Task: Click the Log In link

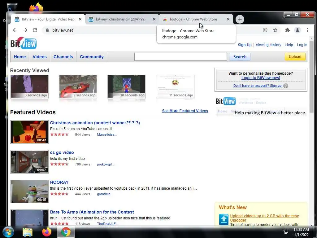Action: pyautogui.click(x=302, y=45)
